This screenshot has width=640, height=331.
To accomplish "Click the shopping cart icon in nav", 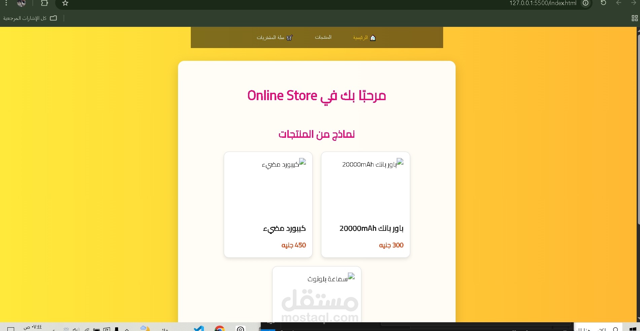I will [x=289, y=38].
